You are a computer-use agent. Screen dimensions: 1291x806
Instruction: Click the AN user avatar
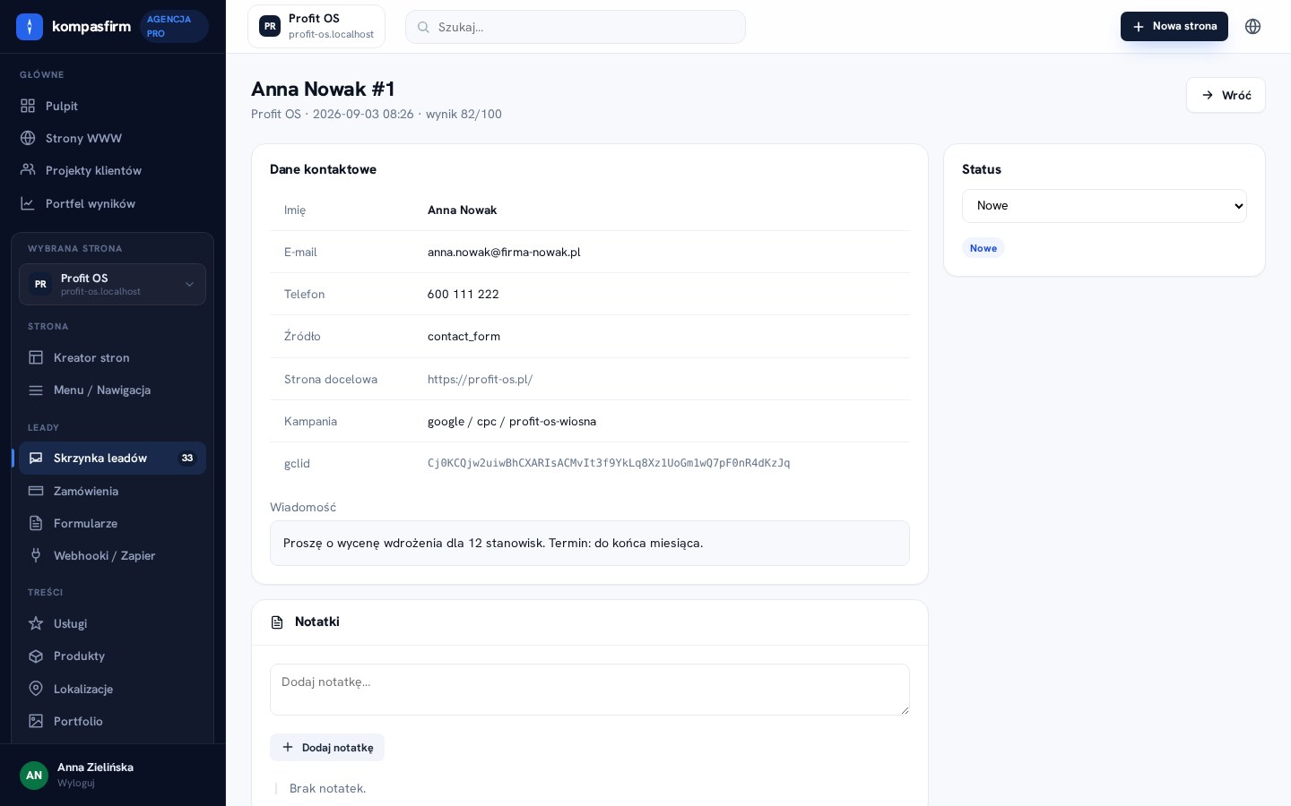pyautogui.click(x=34, y=776)
